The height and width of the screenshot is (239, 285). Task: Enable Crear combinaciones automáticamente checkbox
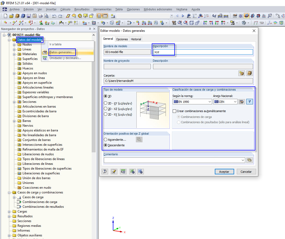coord(175,111)
